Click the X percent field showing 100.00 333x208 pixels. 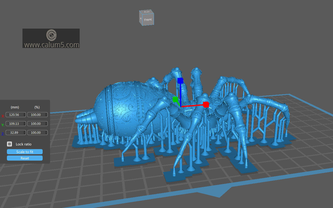click(37, 115)
